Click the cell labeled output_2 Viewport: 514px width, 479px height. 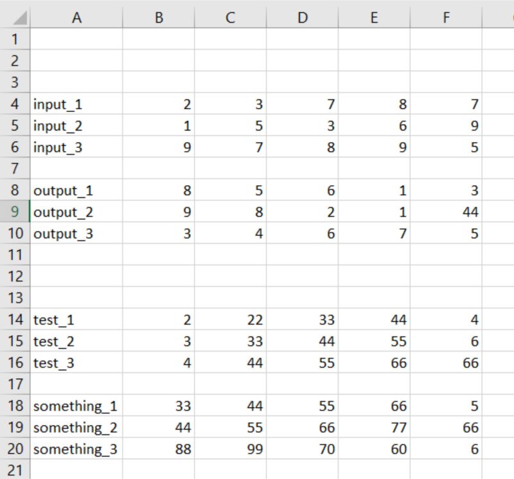77,212
